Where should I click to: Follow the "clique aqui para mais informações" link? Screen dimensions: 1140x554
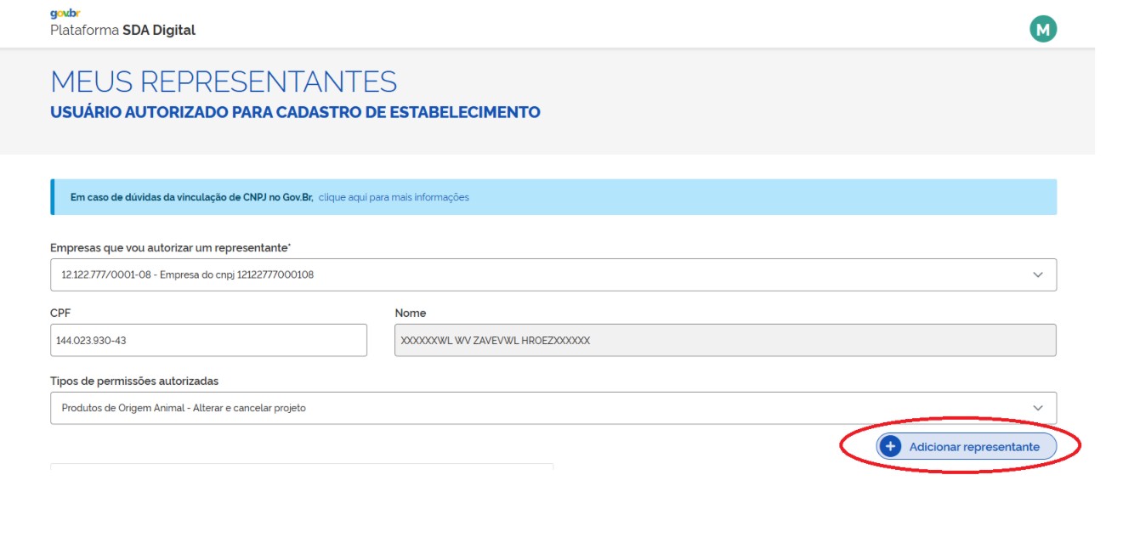[394, 197]
